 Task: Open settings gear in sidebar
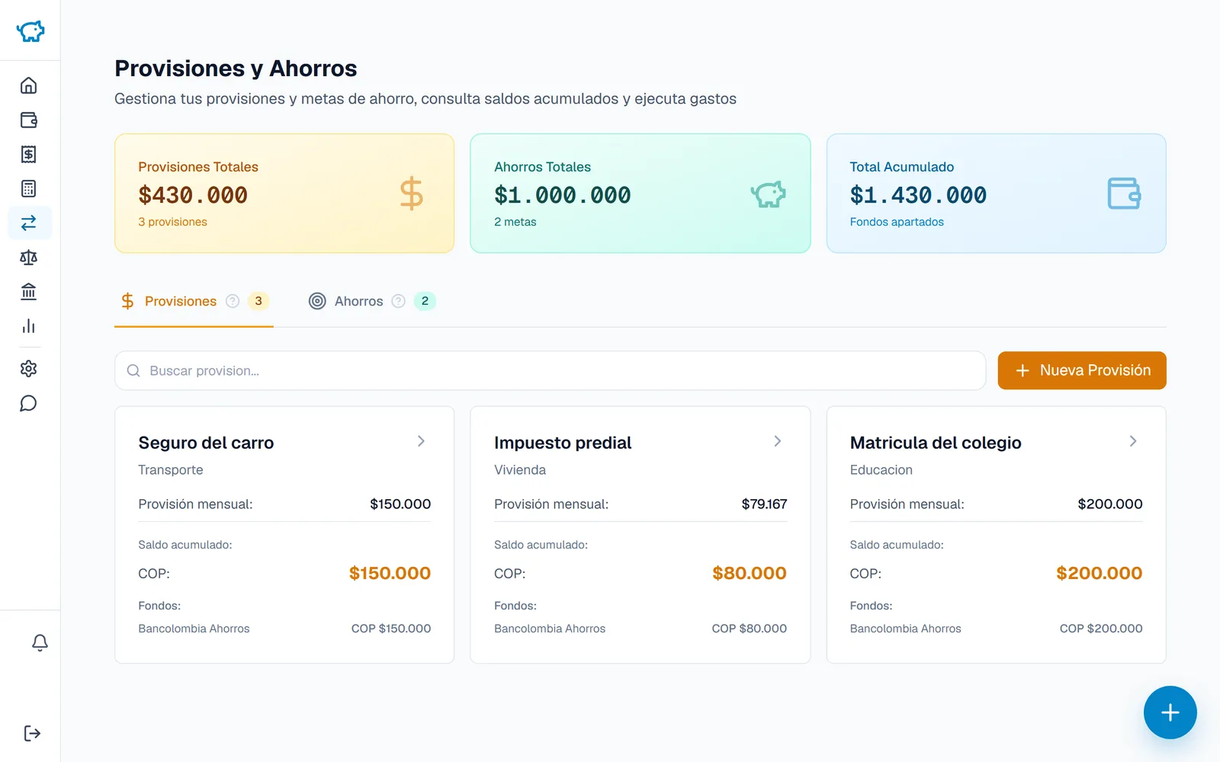[28, 369]
